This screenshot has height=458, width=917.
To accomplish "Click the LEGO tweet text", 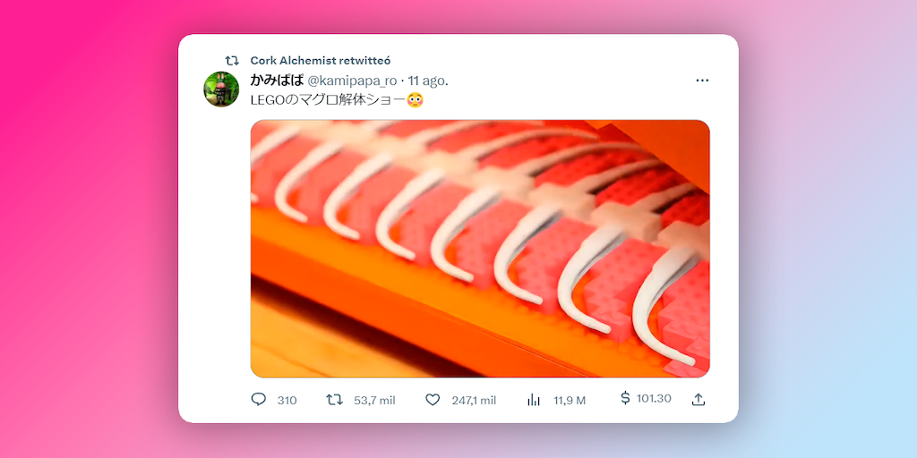I will point(326,100).
